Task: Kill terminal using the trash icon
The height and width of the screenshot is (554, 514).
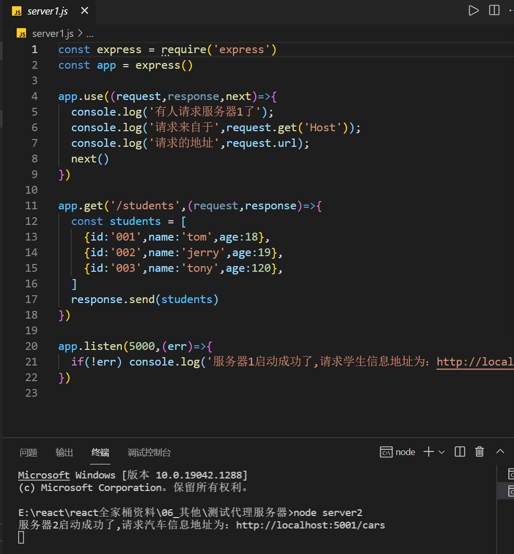Action: tap(480, 451)
